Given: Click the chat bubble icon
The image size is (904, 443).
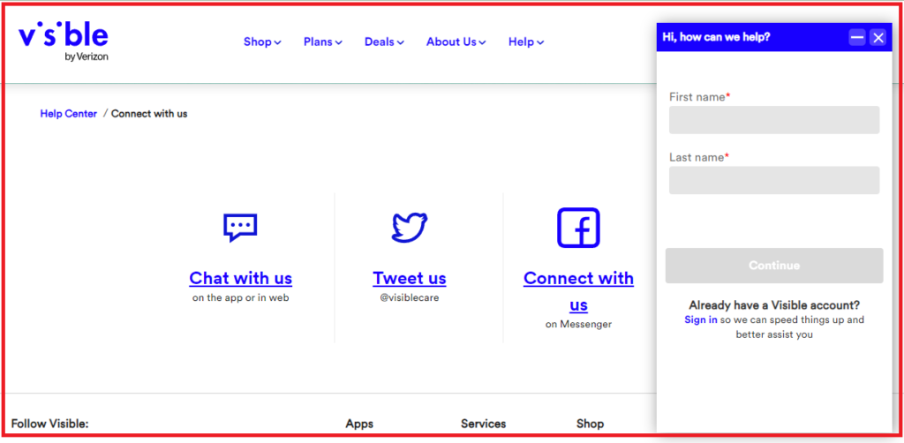Looking at the screenshot, I should pyautogui.click(x=240, y=228).
